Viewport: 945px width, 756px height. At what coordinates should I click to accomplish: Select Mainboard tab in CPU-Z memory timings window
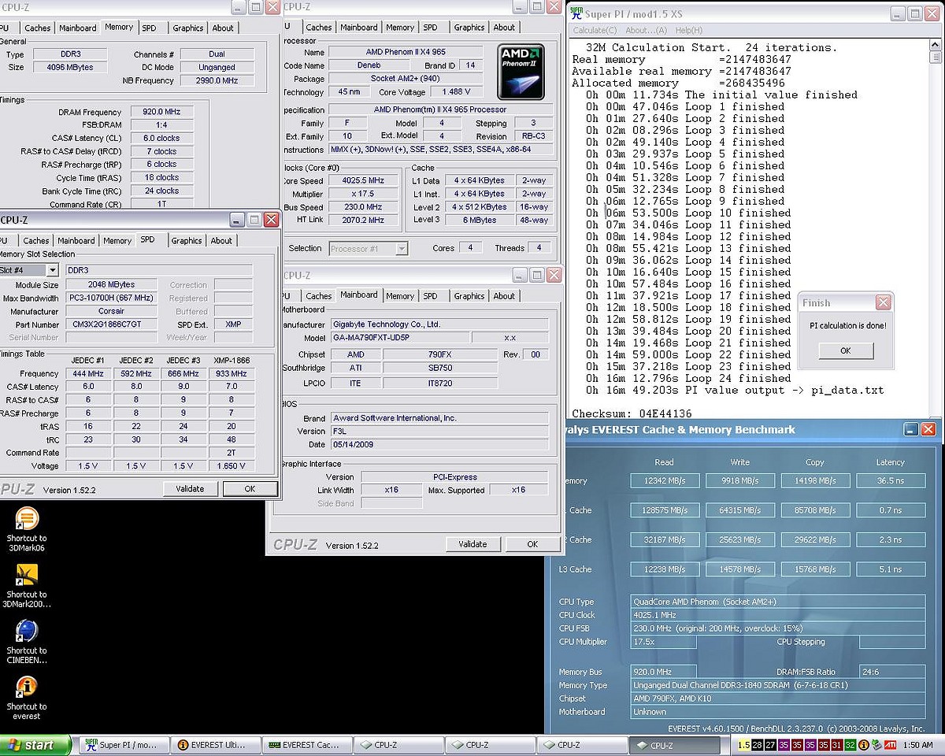[x=78, y=28]
